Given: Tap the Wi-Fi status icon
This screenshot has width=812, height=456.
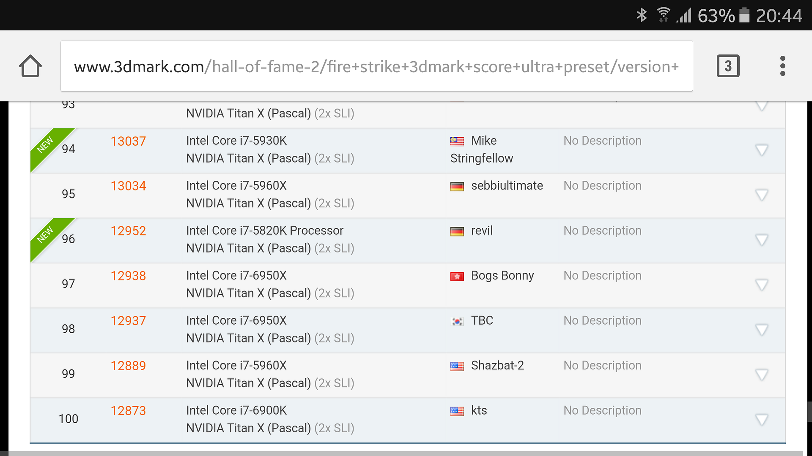Looking at the screenshot, I should pyautogui.click(x=663, y=15).
